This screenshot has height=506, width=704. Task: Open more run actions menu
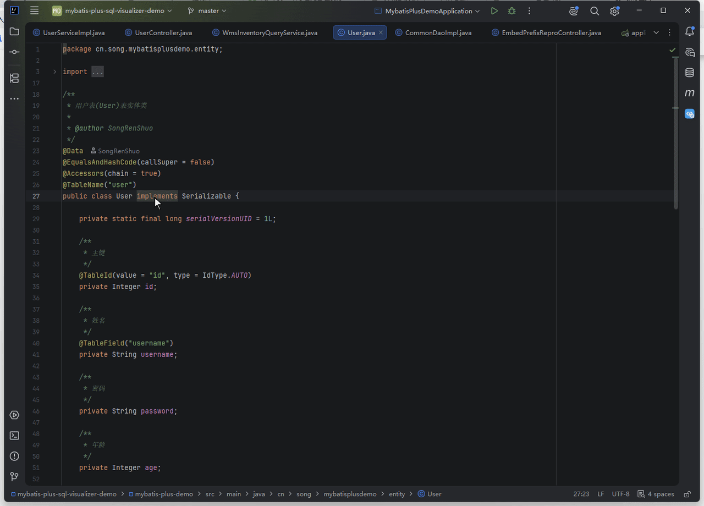(529, 11)
